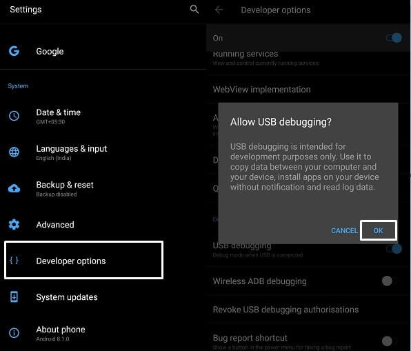Image resolution: width=411 pixels, height=351 pixels.
Task: Enable the Bug report shortcut switch
Action: pos(390,341)
